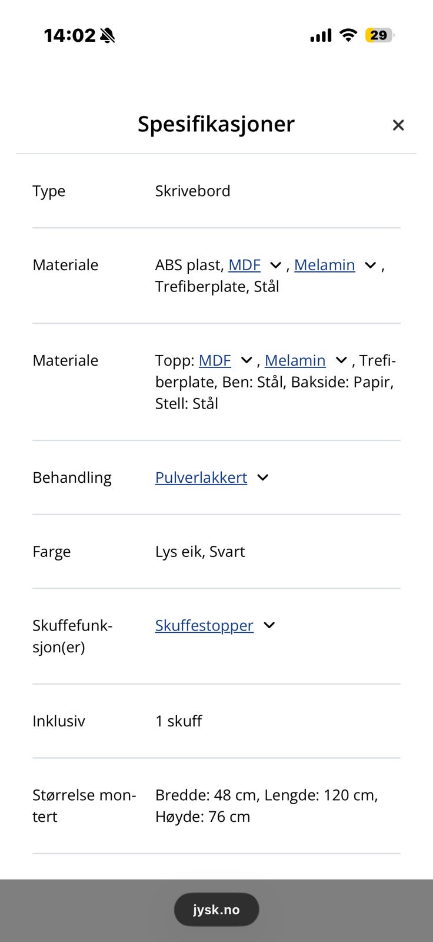Expand the chevron beside Pulverlakkert
This screenshot has height=942, width=433.
262,478
